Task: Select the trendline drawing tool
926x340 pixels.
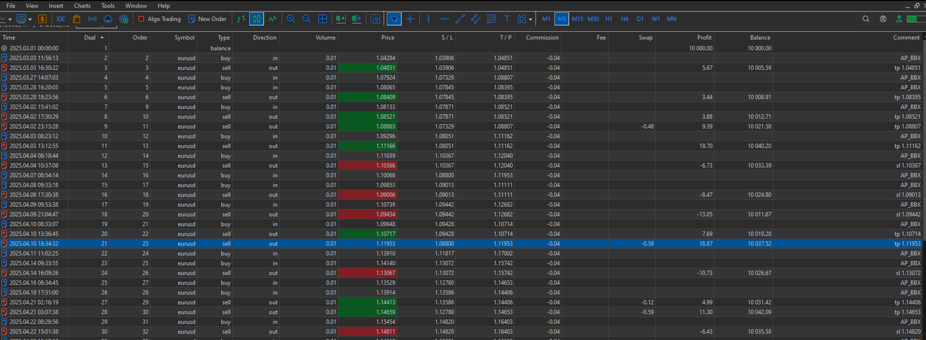Action: tap(460, 19)
